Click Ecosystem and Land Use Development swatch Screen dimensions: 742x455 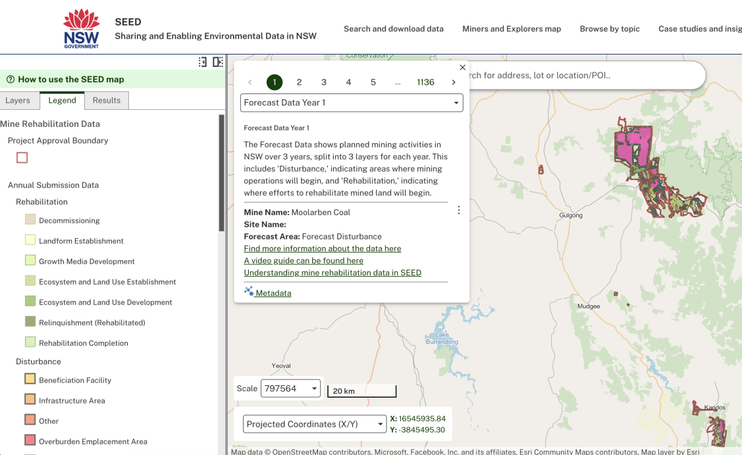[x=30, y=301]
